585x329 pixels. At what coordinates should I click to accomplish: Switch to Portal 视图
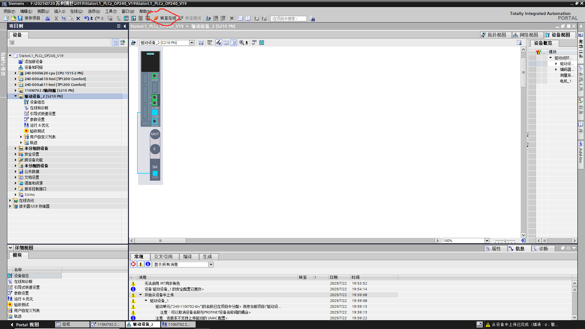pos(25,325)
